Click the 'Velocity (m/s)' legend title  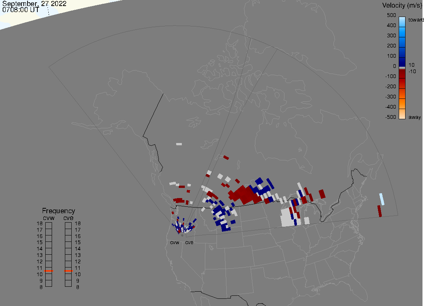point(401,5)
